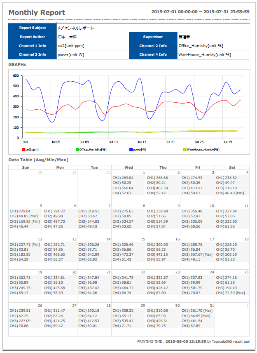
Task: Click "CH3) 462.59" on day 2
Action: pyautogui.click(x=157, y=188)
